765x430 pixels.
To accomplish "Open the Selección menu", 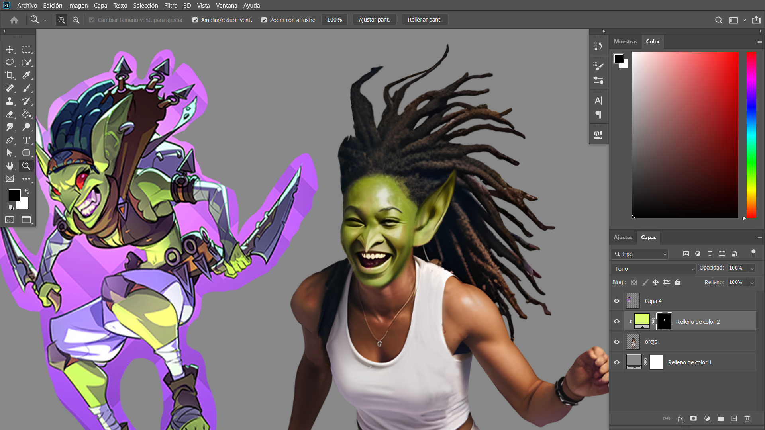I will 145,6.
